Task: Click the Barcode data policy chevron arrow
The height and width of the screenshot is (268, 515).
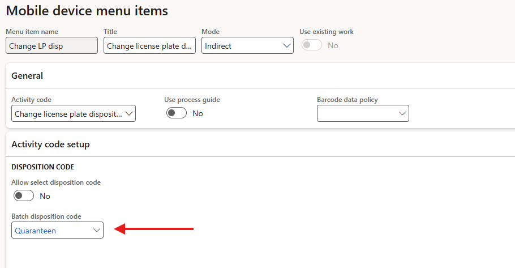Action: click(x=402, y=114)
